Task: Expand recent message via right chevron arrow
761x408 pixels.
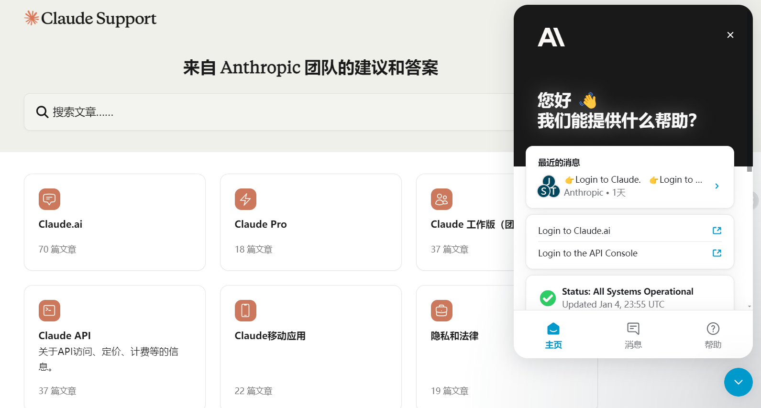Action: [717, 186]
